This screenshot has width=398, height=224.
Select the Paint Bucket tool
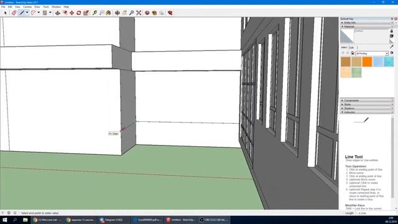coord(108,12)
